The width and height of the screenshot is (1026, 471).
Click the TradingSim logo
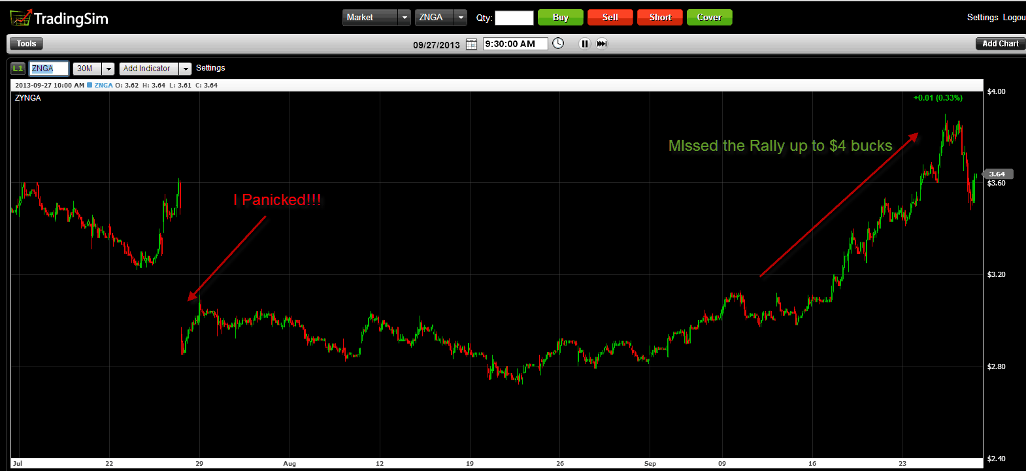(x=59, y=18)
